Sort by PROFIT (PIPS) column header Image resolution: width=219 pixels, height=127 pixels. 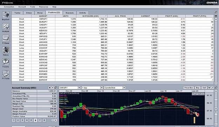(x=200, y=16)
